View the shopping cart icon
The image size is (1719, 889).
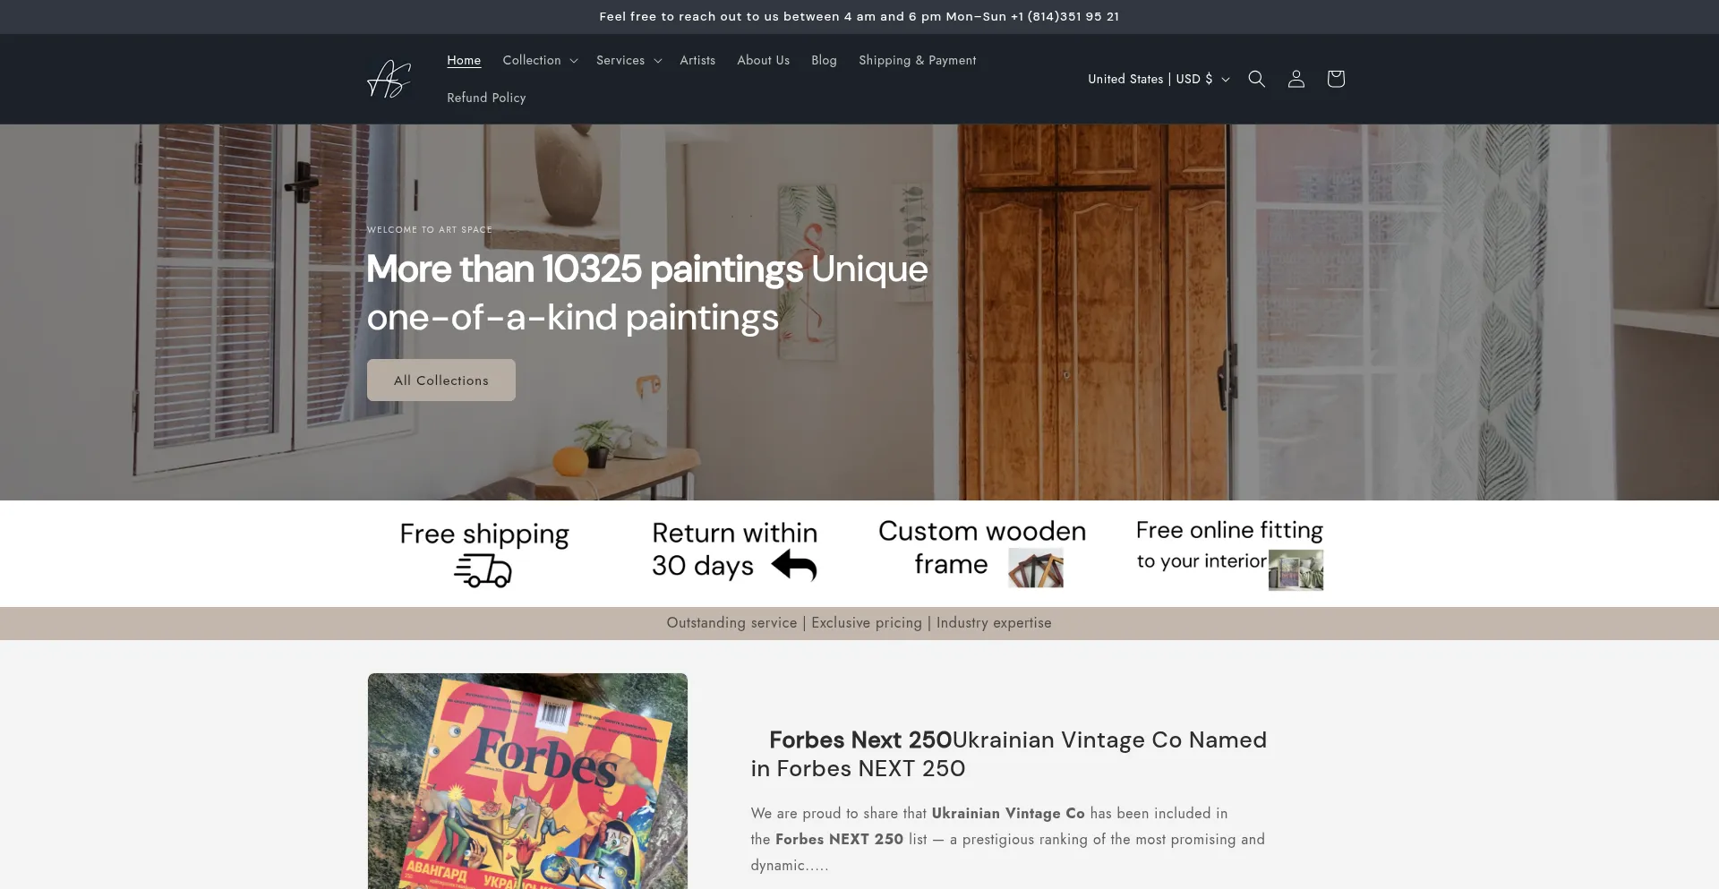pyautogui.click(x=1335, y=79)
